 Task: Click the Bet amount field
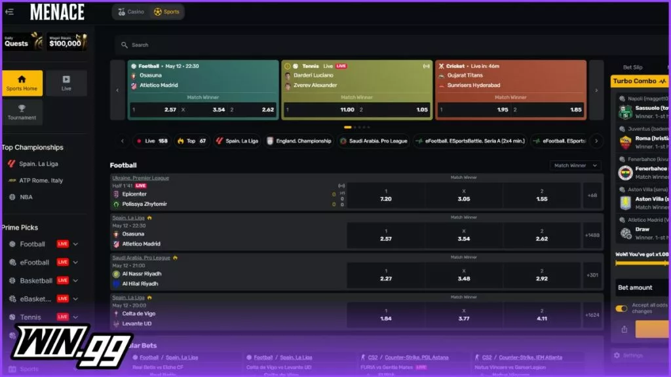(642, 288)
